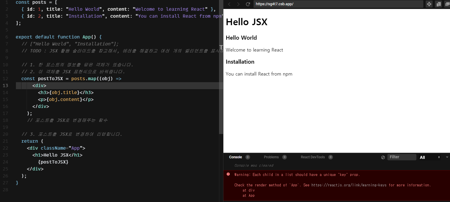Click the overlapping pages icon in preview toolbar
The height and width of the screenshot is (202, 450).
[438, 4]
